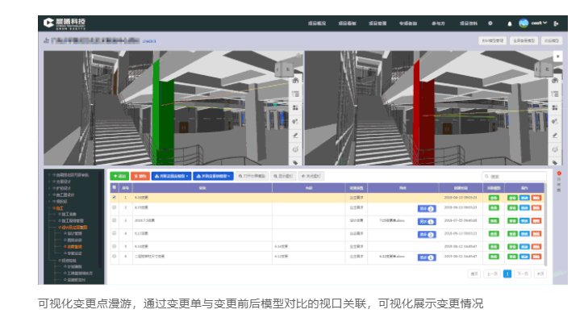Click the logout icon beside the username
This screenshot has width=584, height=322.
click(556, 23)
